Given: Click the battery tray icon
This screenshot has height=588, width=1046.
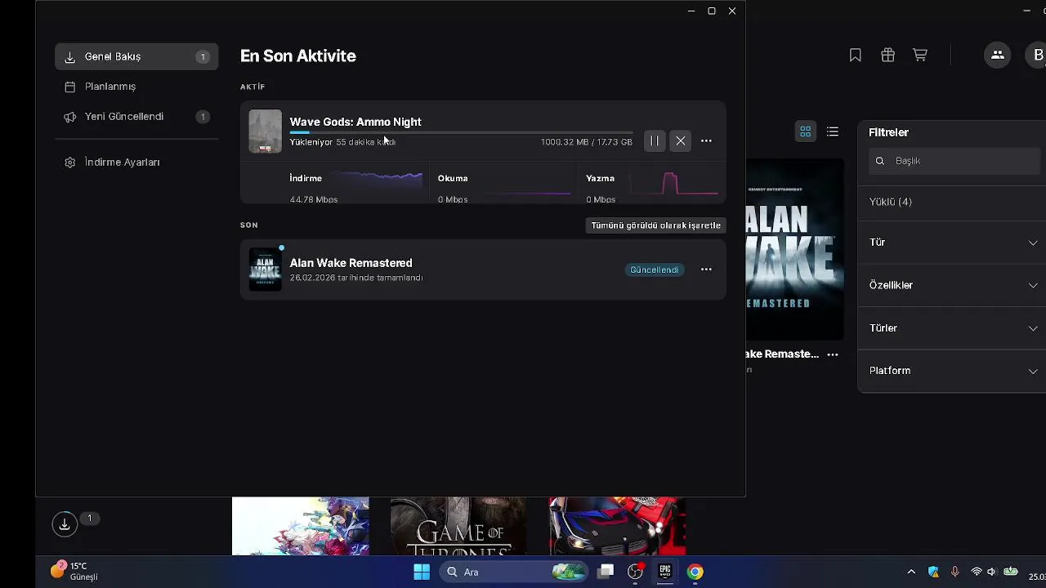Looking at the screenshot, I should [1011, 572].
